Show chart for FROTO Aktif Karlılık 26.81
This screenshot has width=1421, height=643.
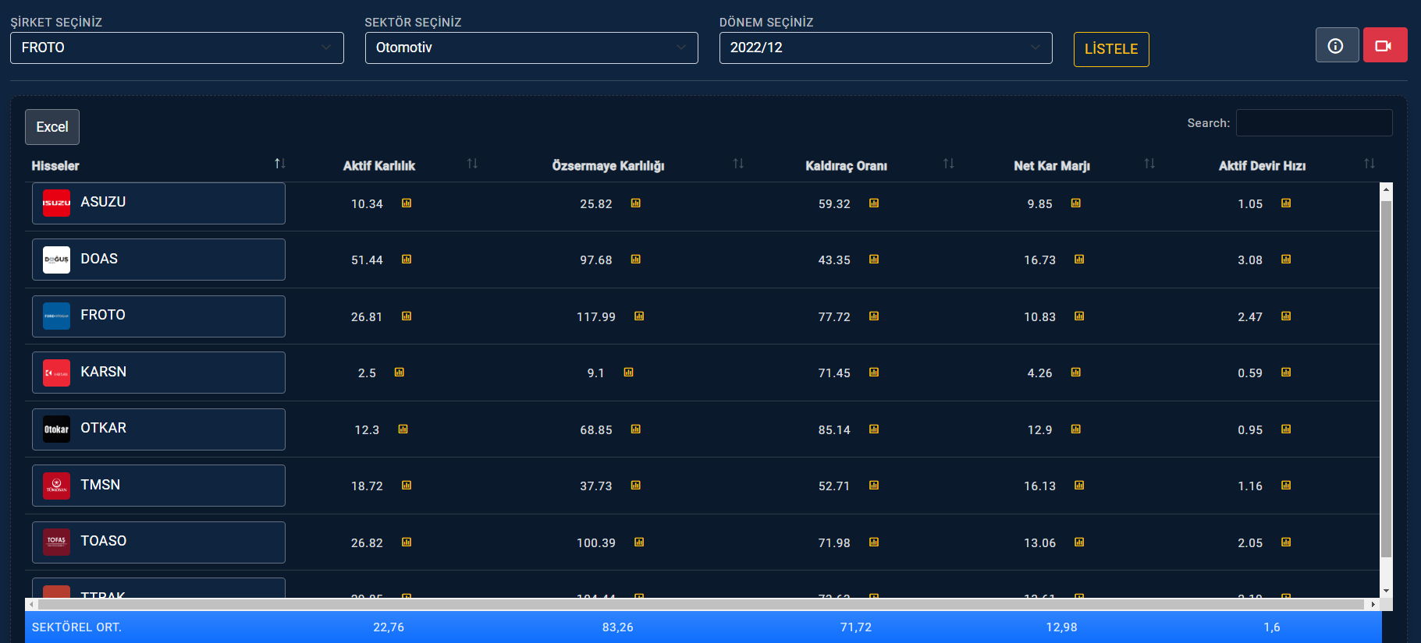pyautogui.click(x=407, y=316)
